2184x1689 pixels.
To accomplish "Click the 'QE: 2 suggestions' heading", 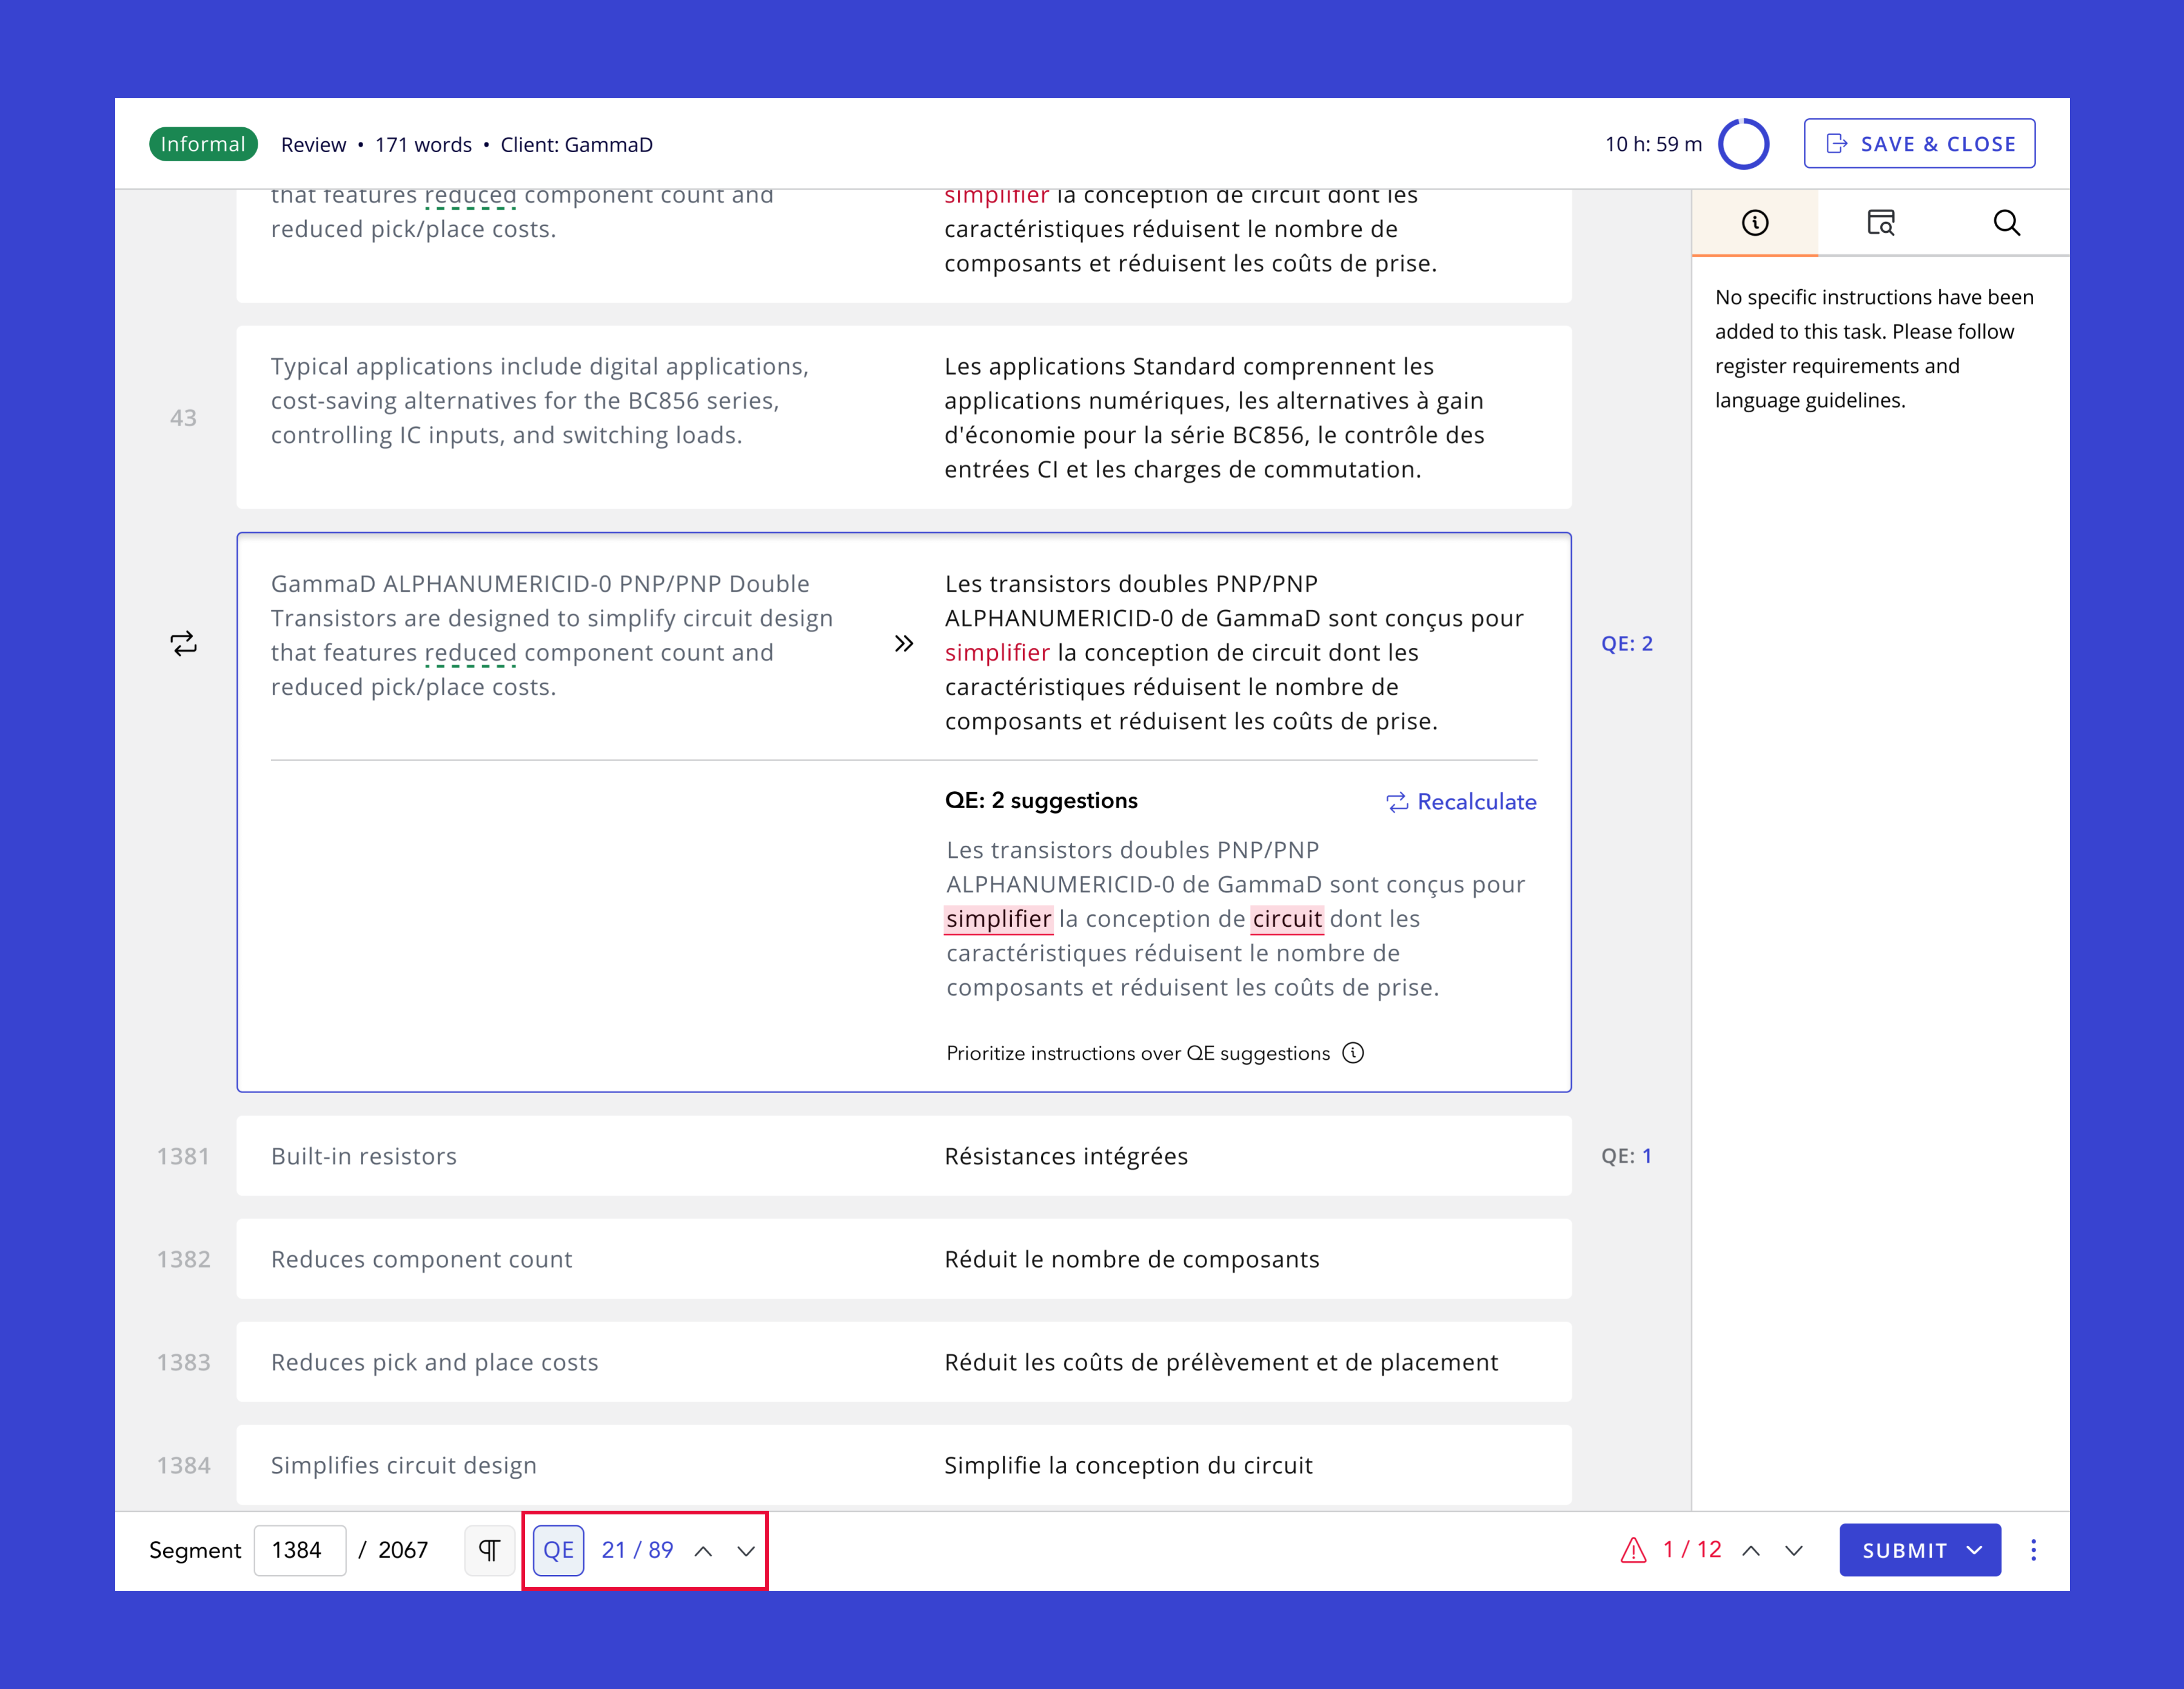I will (1041, 800).
